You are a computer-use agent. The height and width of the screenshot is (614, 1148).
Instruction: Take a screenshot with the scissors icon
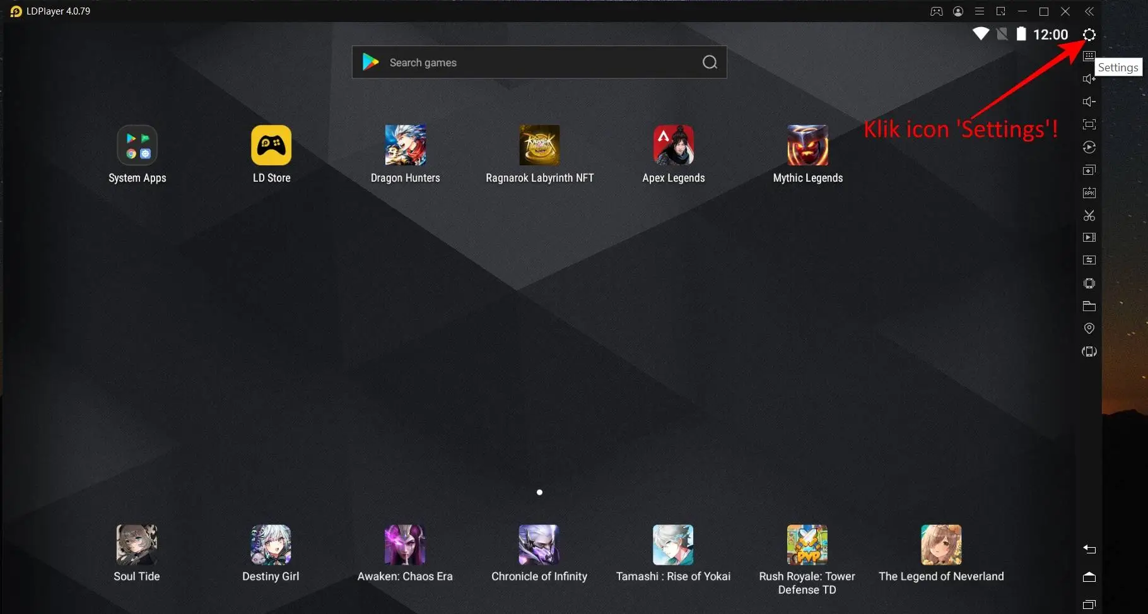(1089, 215)
